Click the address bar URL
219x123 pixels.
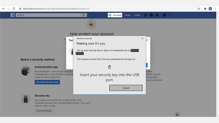point(56,9)
